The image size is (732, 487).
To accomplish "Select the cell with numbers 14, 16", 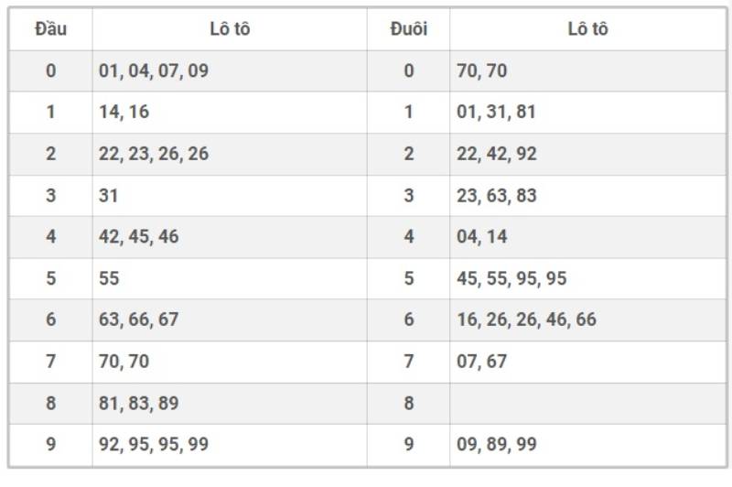I will click(x=124, y=112).
